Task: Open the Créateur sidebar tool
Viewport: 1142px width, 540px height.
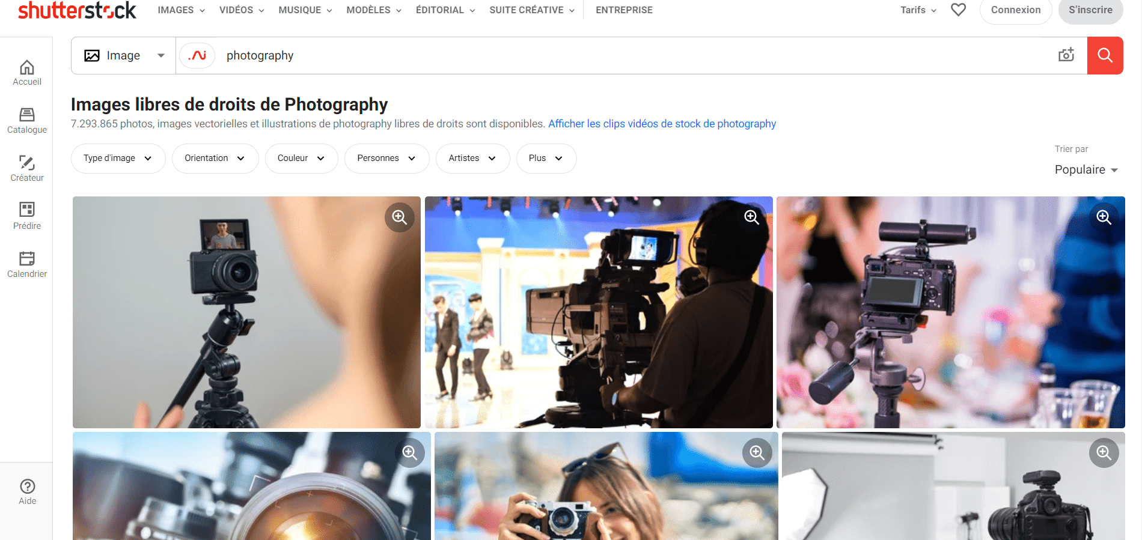Action: [27, 169]
